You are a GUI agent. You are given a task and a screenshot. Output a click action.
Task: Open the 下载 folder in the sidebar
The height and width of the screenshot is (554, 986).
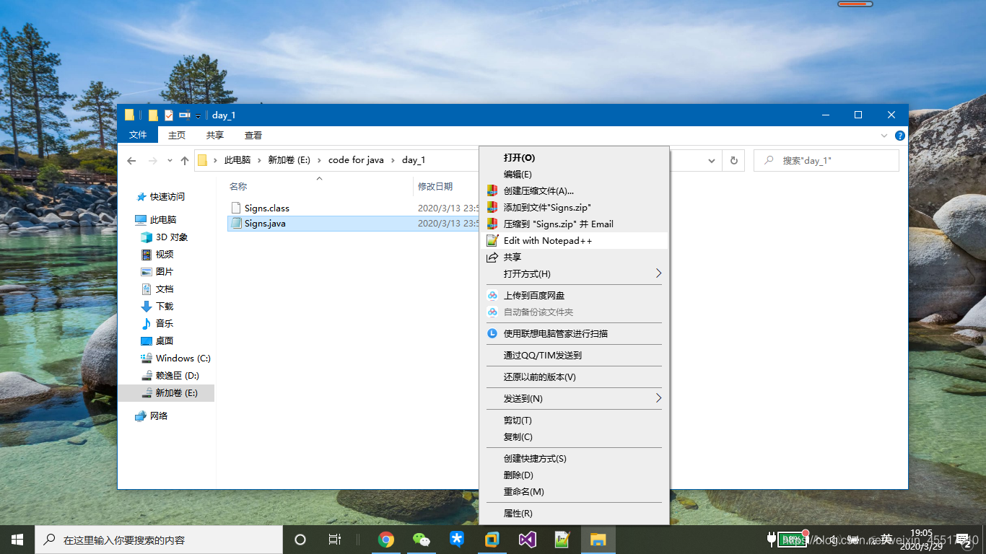pyautogui.click(x=164, y=306)
